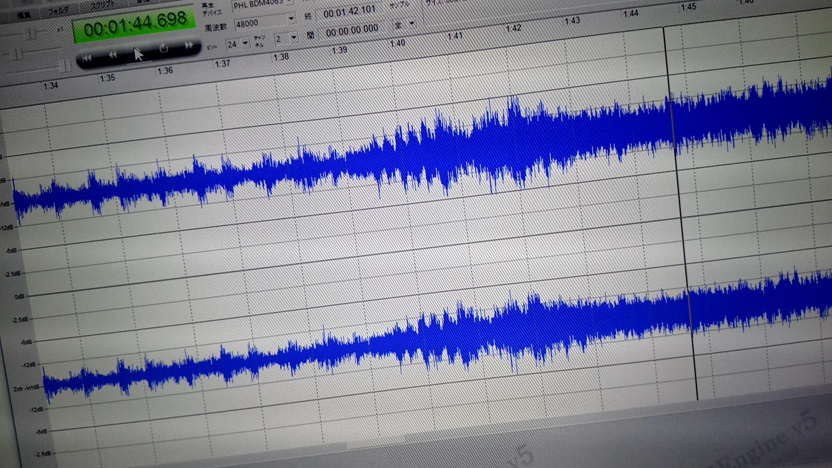
Task: Switch to the フォルダ tab
Action: [58, 11]
